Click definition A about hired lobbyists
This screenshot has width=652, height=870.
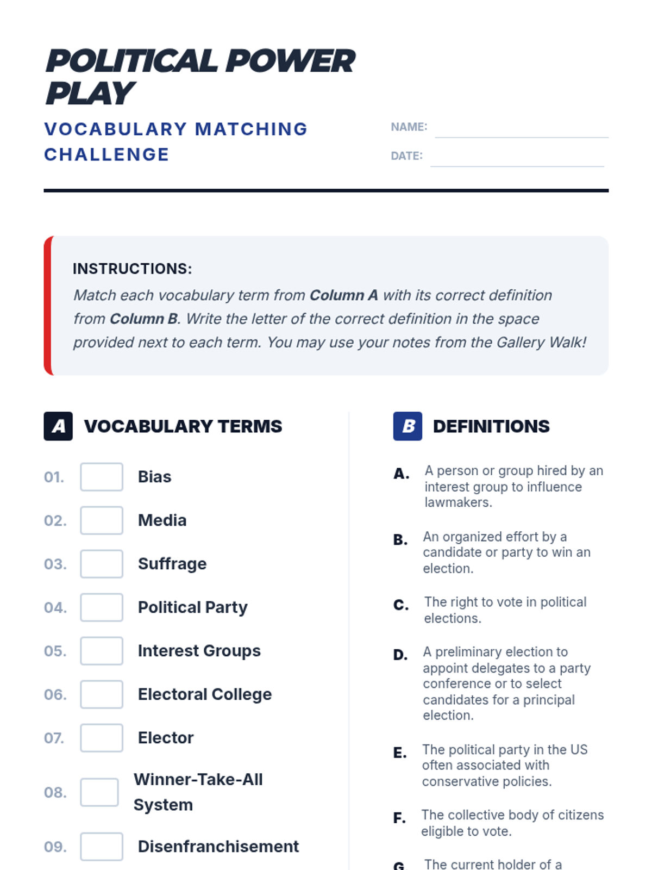click(513, 487)
